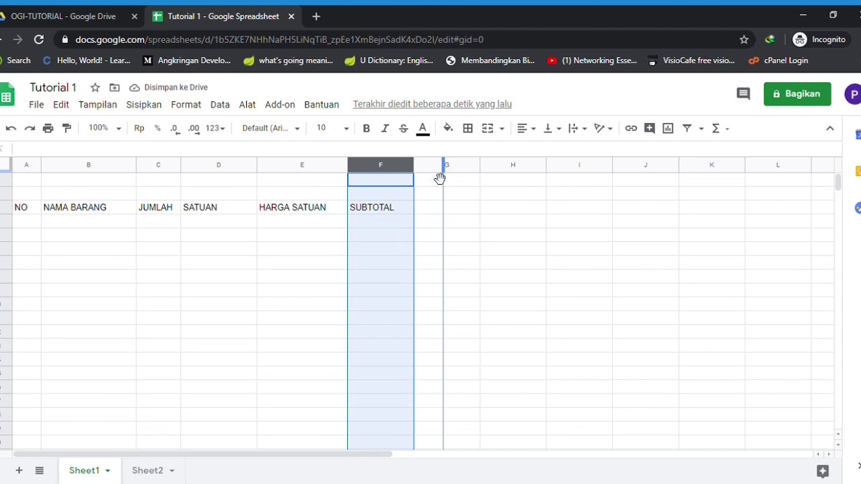The height and width of the screenshot is (484, 861).
Task: Open vertical align dropdown
Action: [552, 128]
